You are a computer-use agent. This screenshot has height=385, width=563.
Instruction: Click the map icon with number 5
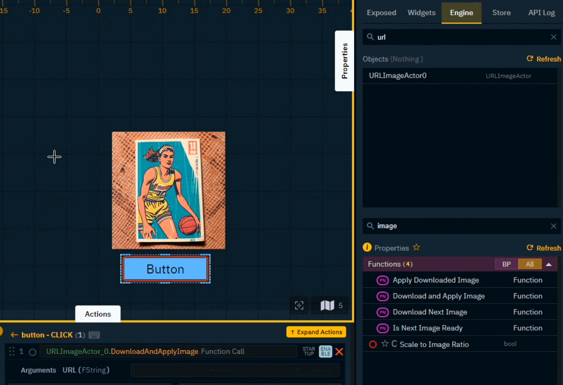coord(327,306)
